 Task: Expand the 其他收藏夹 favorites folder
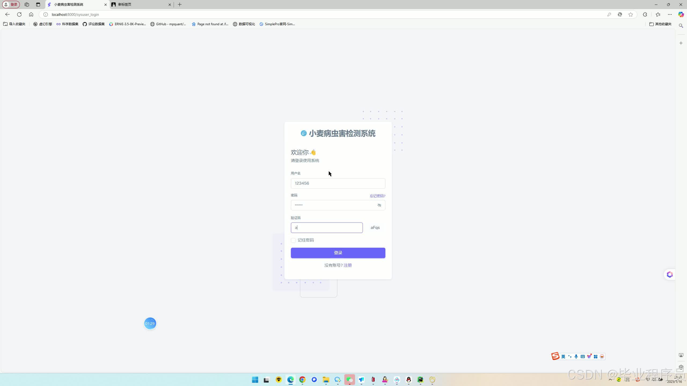[x=661, y=24]
